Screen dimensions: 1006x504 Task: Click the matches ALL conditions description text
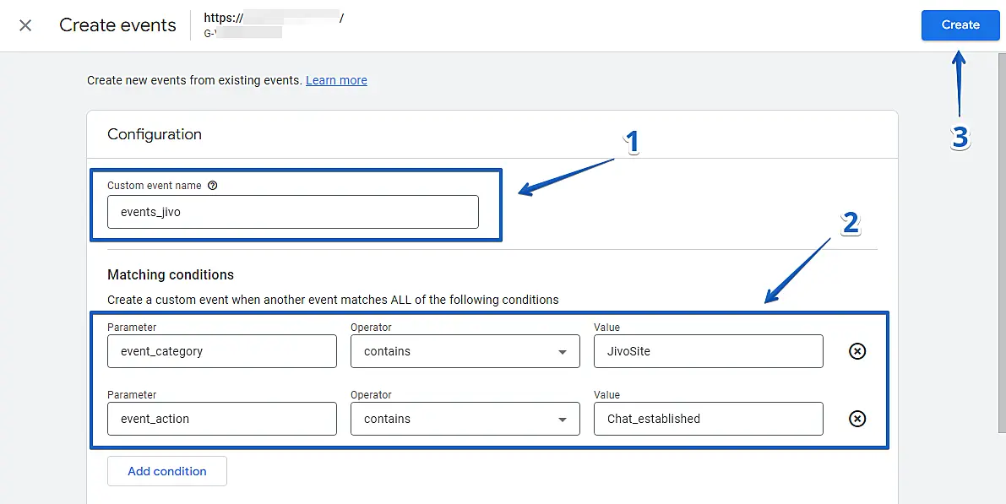pos(333,300)
